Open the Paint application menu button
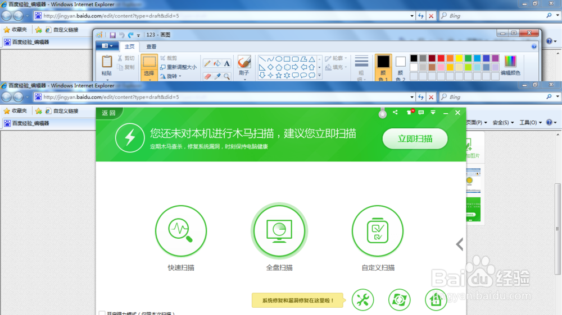 click(x=107, y=46)
